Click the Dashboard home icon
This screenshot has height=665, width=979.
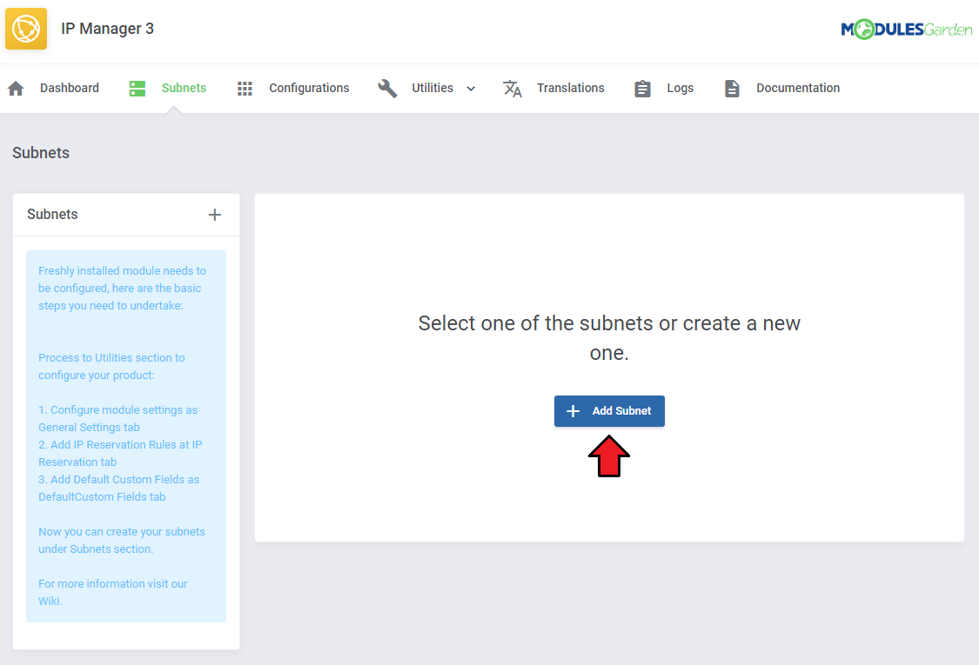17,89
